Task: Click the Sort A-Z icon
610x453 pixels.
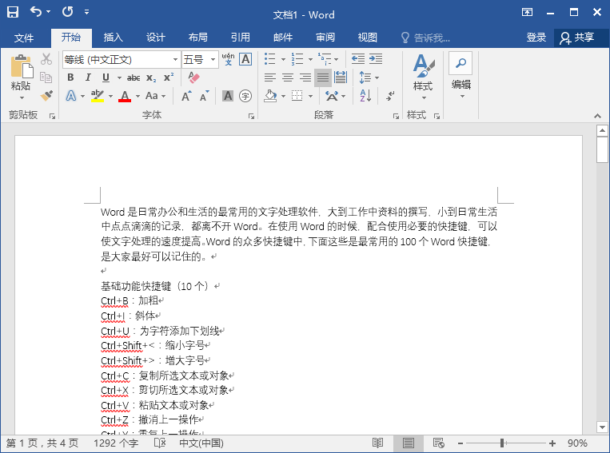Action: tap(365, 96)
